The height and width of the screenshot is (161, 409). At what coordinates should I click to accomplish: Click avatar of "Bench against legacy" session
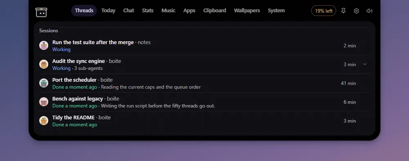tap(44, 102)
